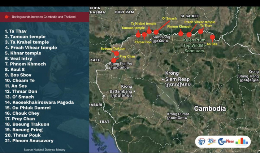Select list item '15. Ou Phluk Damrei'

pyautogui.click(x=28, y=108)
